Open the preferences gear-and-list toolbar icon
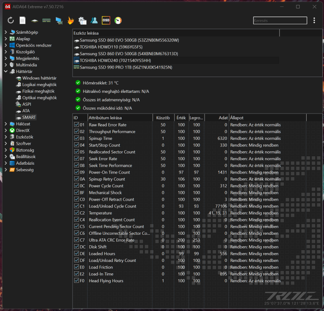Image resolution: width=324 pixels, height=311 pixels. (83, 21)
